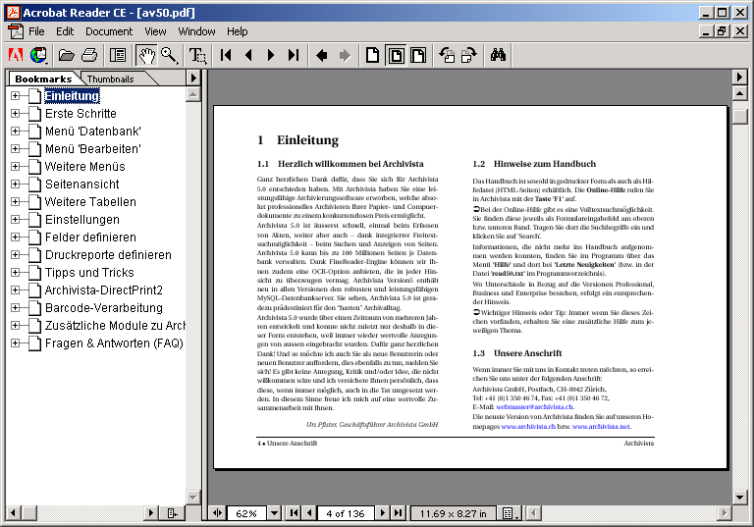Click the Adobe logo toolbar icon
The height and width of the screenshot is (527, 754).
click(x=16, y=55)
